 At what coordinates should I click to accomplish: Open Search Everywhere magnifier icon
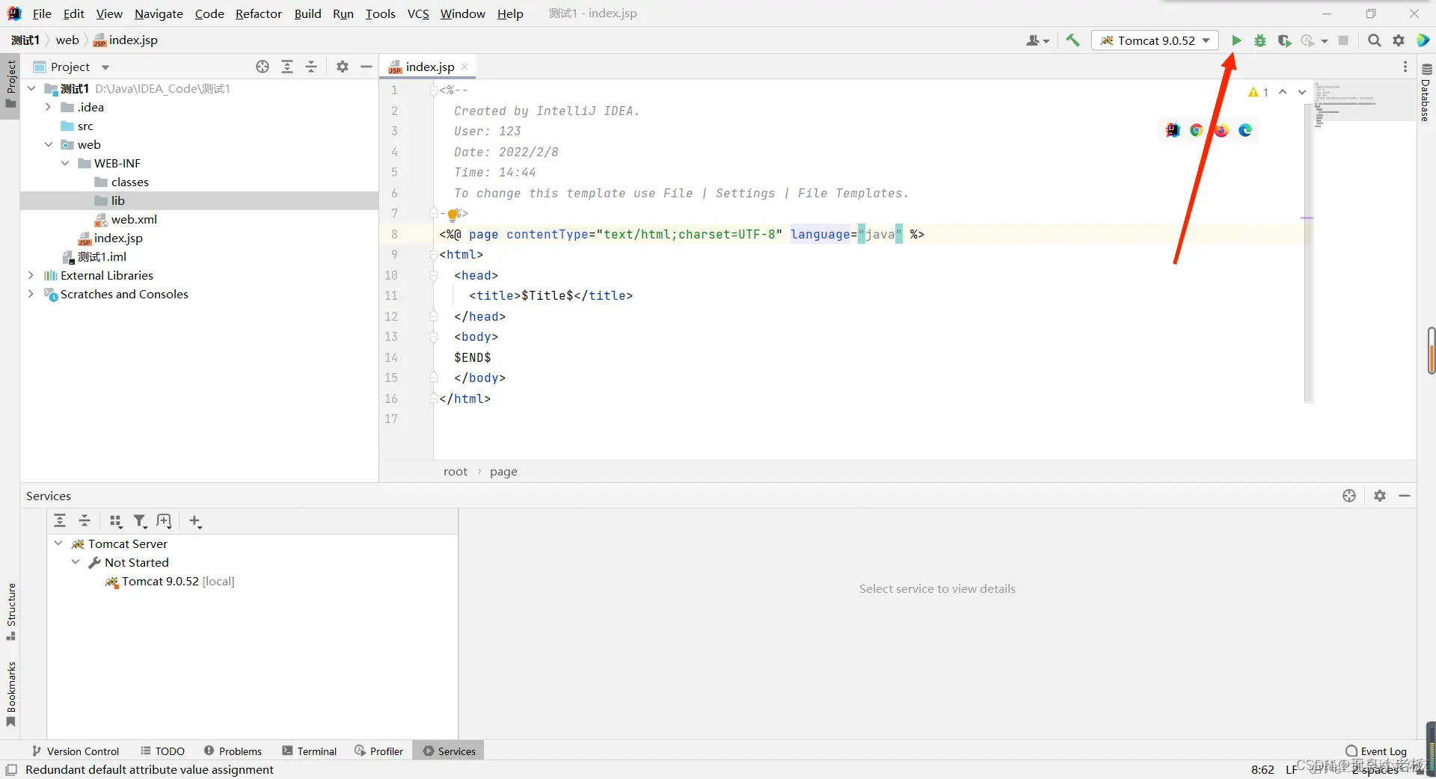point(1374,40)
